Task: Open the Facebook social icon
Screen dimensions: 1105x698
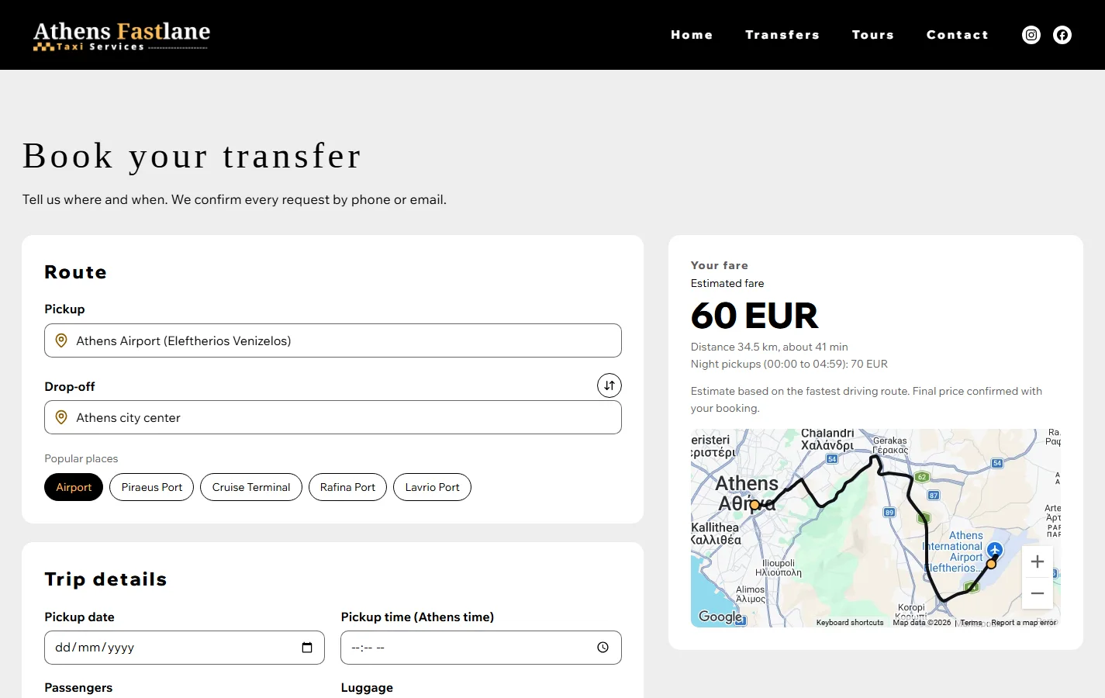Action: (x=1062, y=35)
